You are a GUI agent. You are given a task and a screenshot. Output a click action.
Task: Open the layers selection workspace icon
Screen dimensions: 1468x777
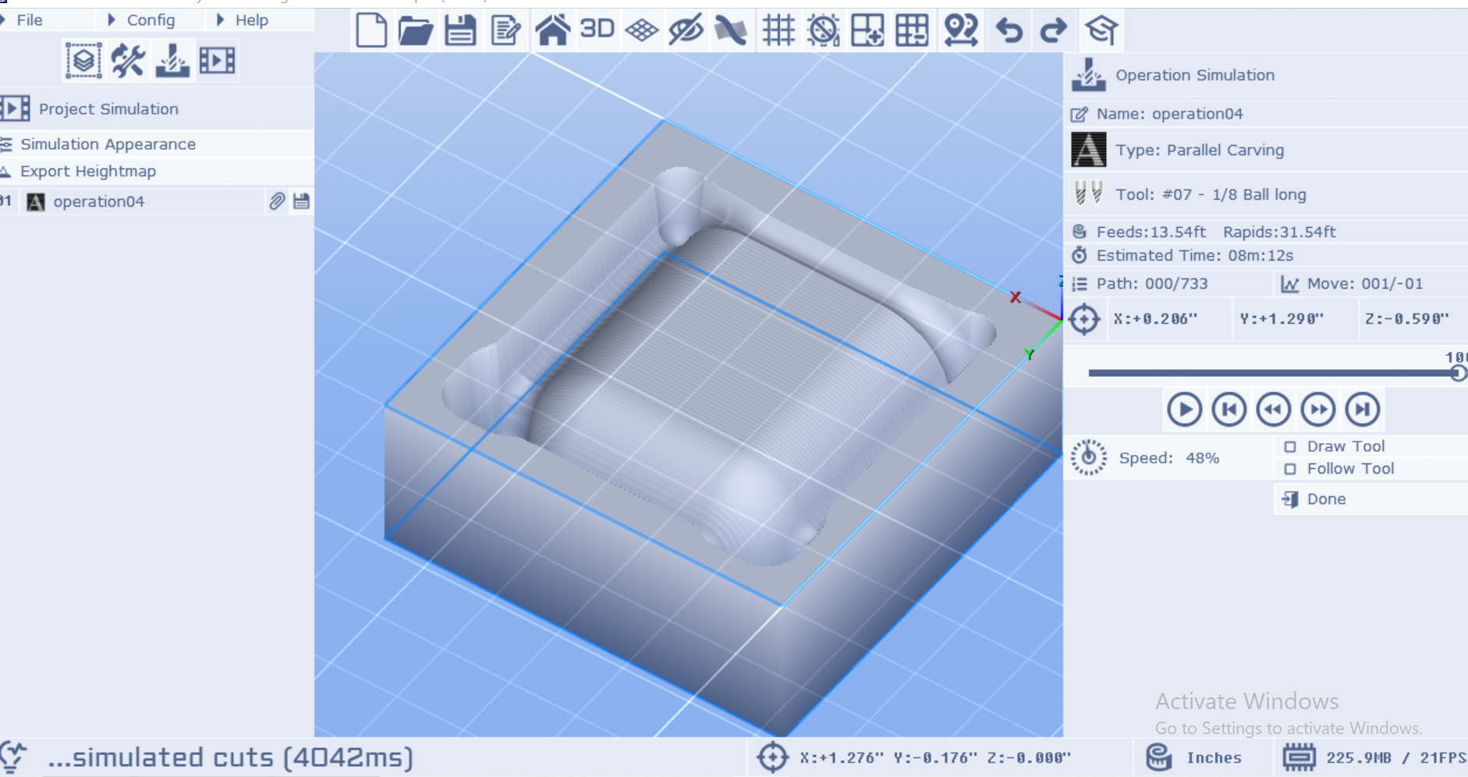coord(83,60)
